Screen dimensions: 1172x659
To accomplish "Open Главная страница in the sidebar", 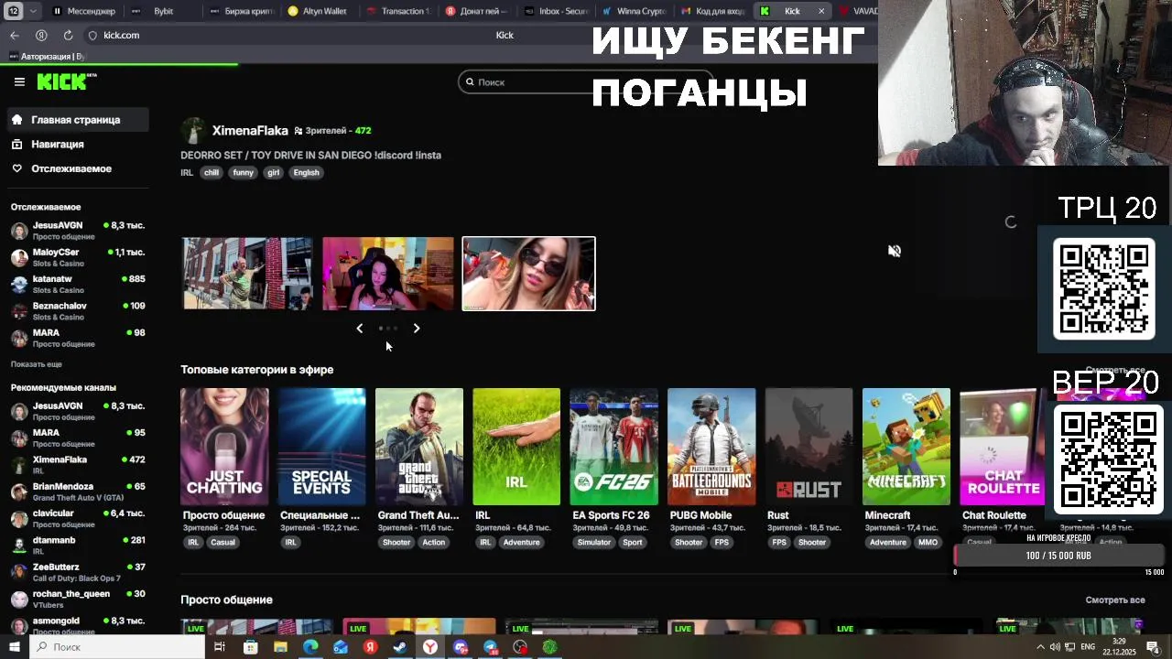I will pyautogui.click(x=77, y=120).
